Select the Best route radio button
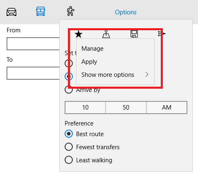 [69, 134]
